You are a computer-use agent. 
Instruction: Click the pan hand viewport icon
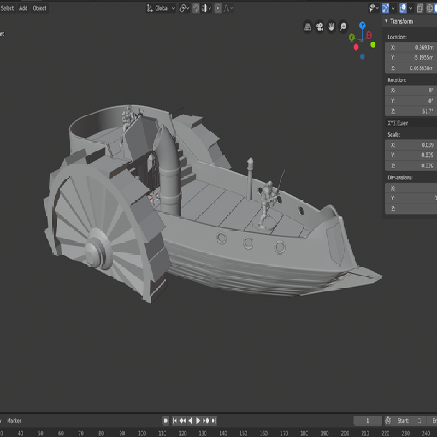point(332,26)
